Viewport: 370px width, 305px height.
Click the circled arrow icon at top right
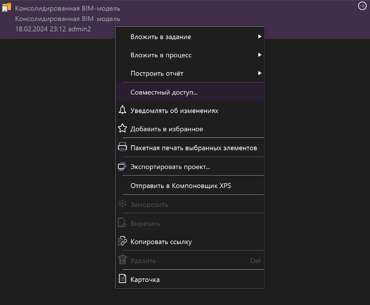point(362,6)
